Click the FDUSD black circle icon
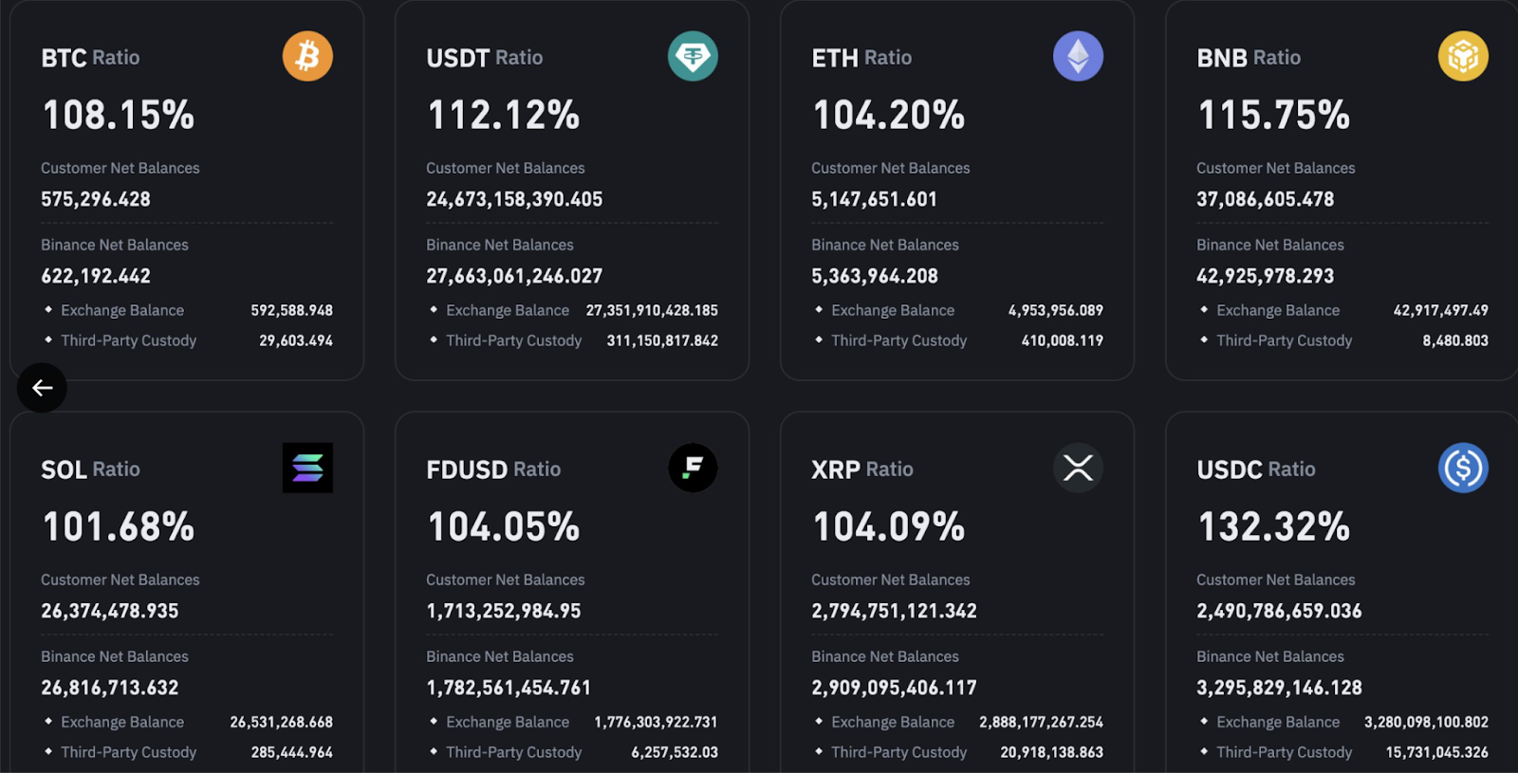1518x773 pixels. (693, 468)
